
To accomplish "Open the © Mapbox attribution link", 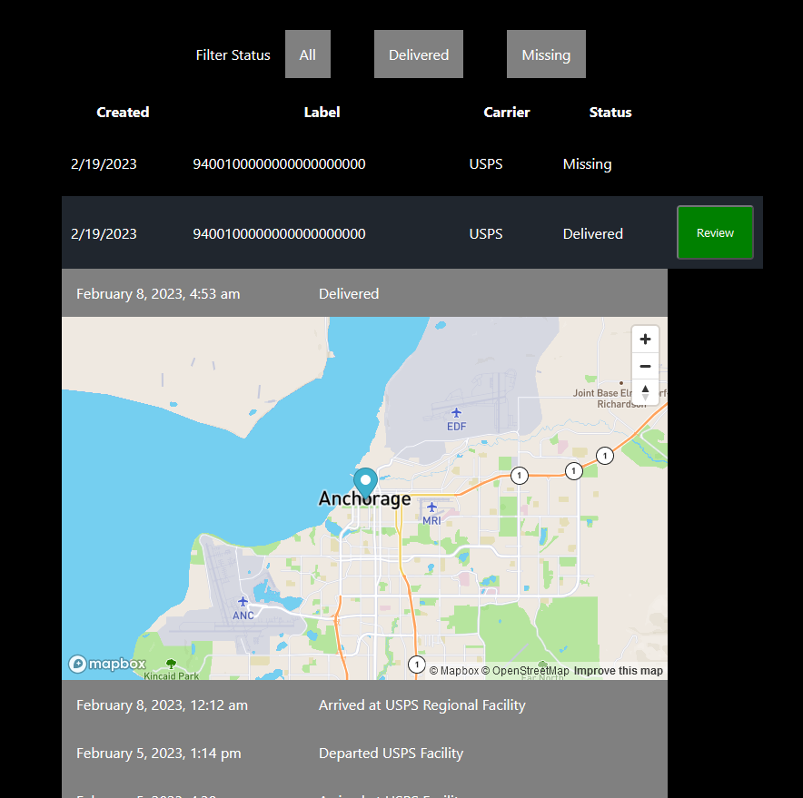I will click(454, 671).
